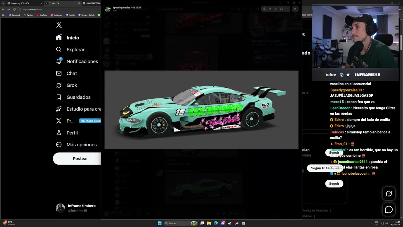The width and height of the screenshot is (403, 227).
Task: Open the YouTube bookmark
Action: [42, 15]
